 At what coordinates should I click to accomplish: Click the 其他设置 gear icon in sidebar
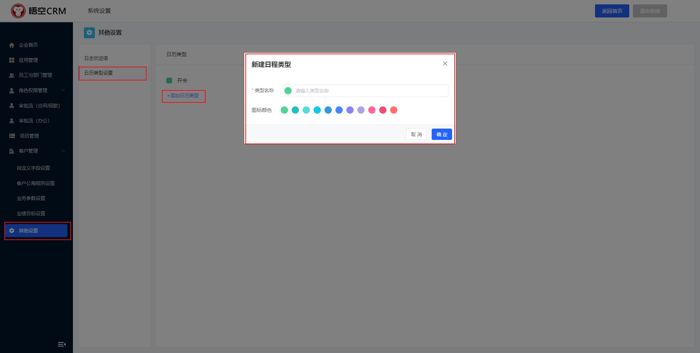[x=12, y=231]
